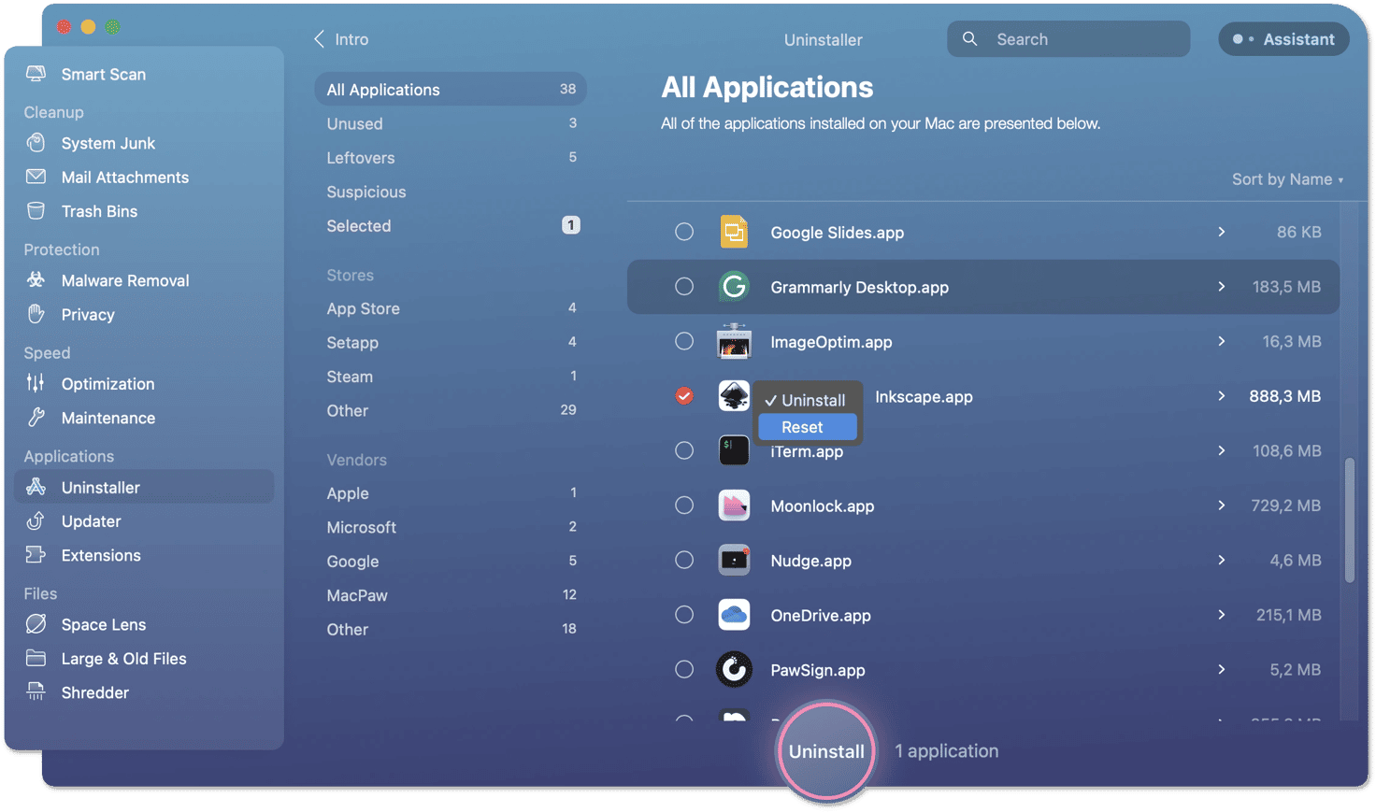Filter by Microsoft vendor

451,527
